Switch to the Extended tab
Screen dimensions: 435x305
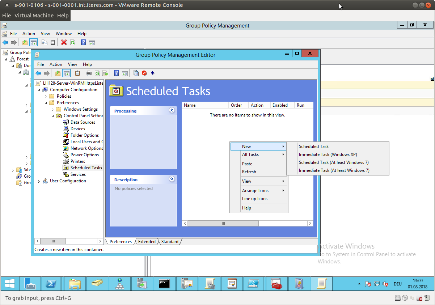[147, 242]
